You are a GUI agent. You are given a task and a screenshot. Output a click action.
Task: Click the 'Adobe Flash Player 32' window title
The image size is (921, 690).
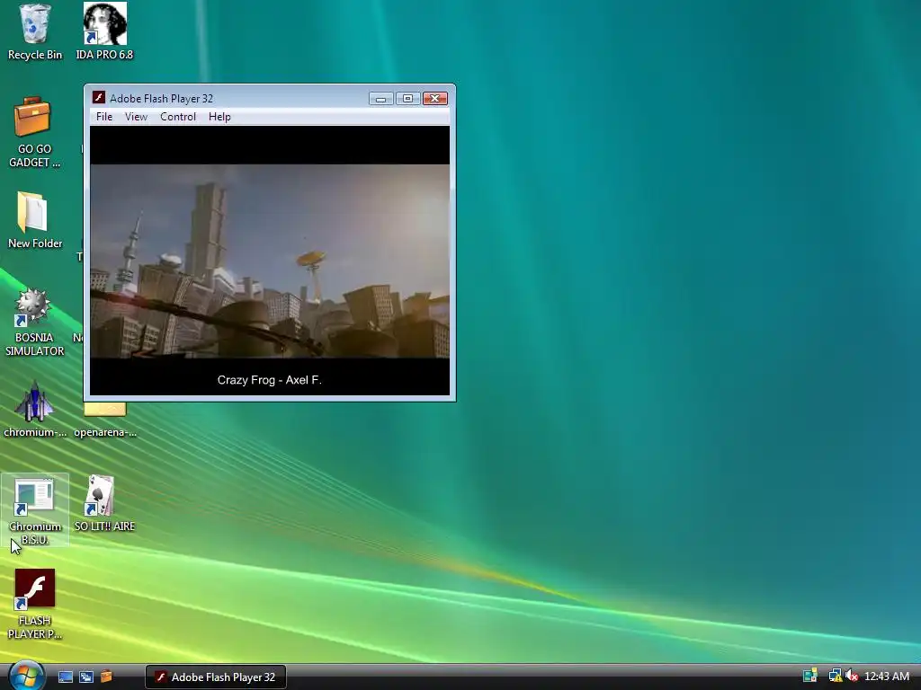coord(162,99)
